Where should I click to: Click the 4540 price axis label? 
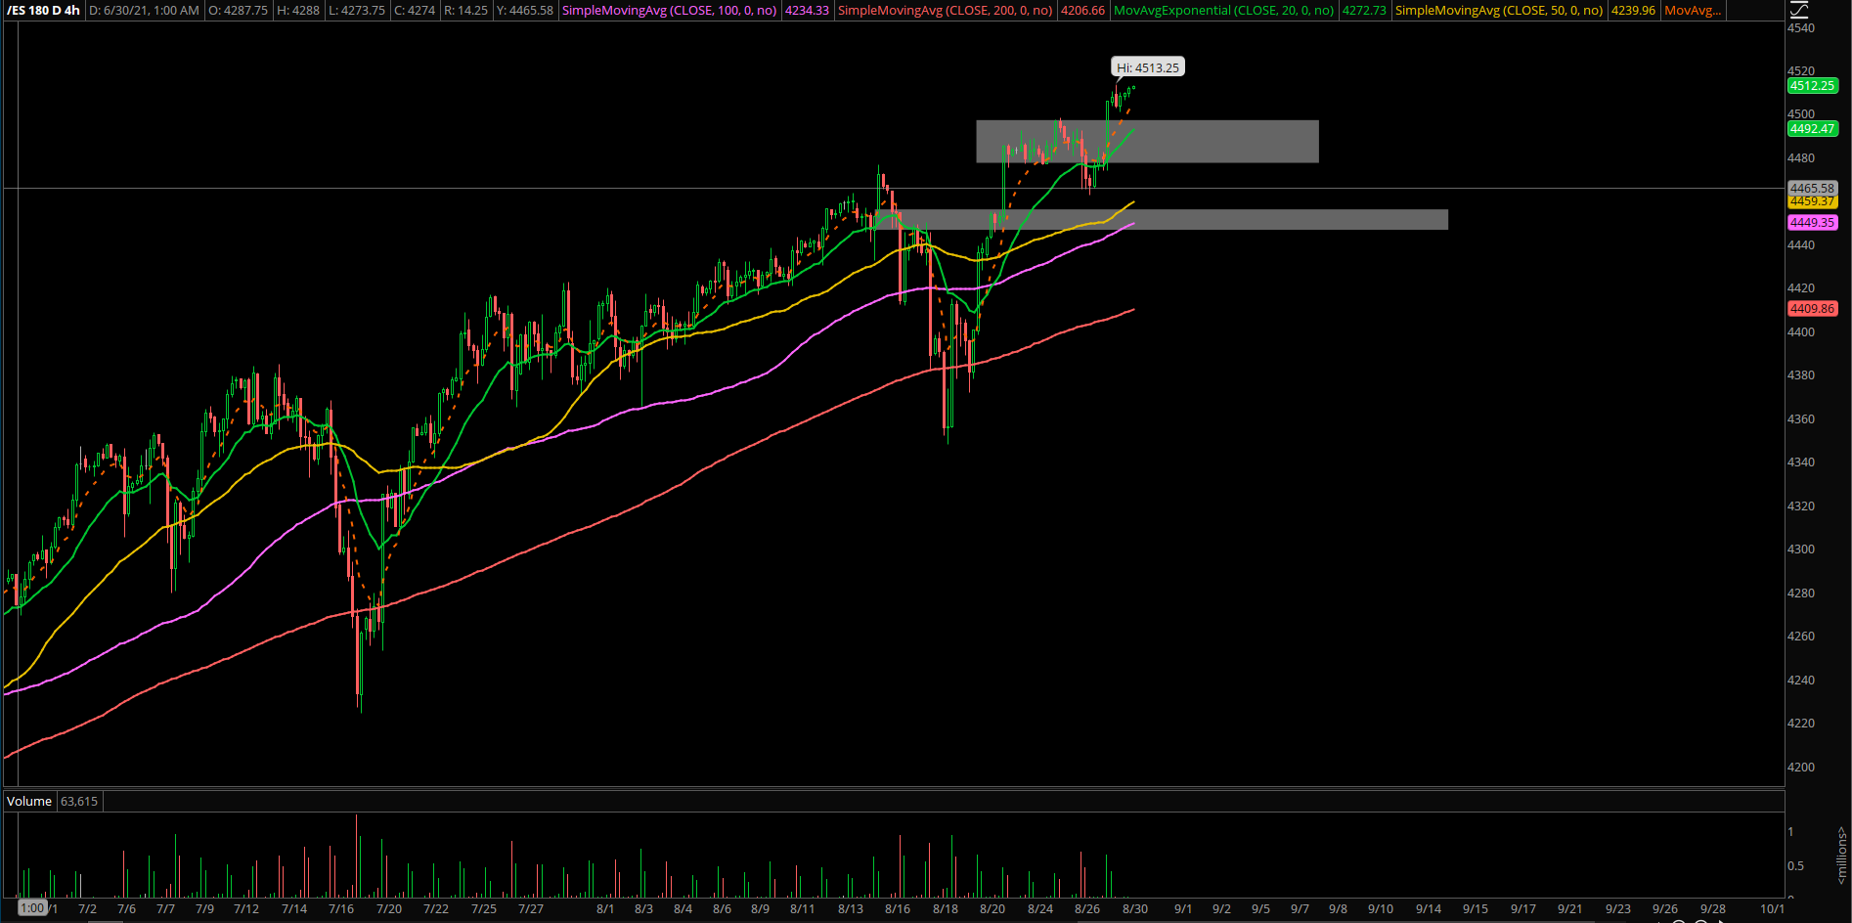(1801, 27)
